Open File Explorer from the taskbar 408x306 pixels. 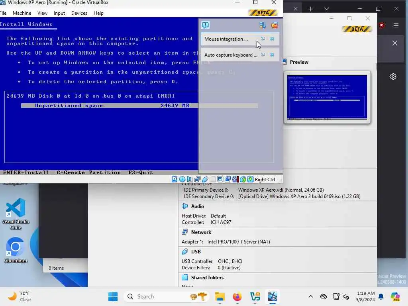tap(220, 296)
